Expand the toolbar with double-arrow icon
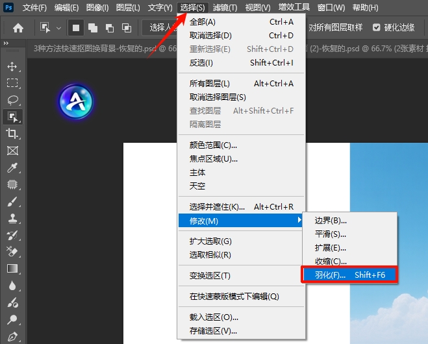 click(x=6, y=43)
